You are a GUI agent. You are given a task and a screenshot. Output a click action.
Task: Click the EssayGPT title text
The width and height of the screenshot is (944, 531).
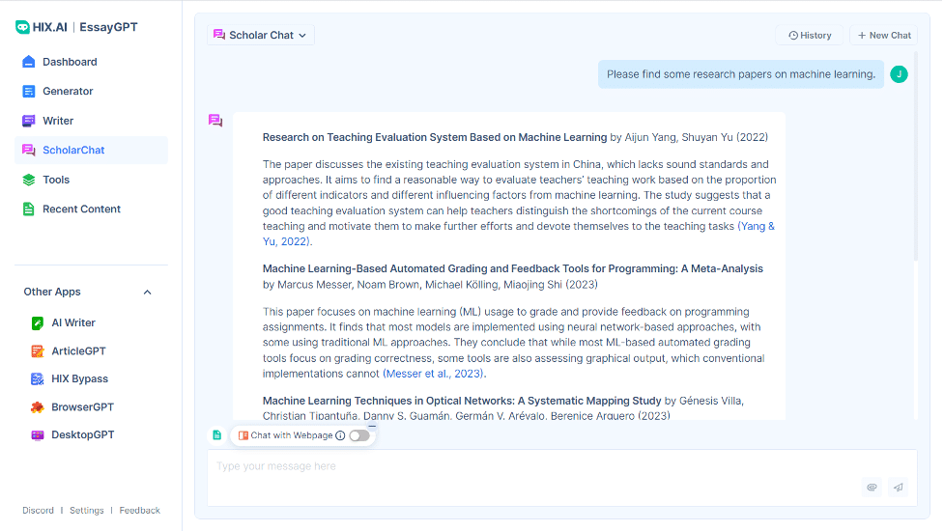(x=108, y=27)
